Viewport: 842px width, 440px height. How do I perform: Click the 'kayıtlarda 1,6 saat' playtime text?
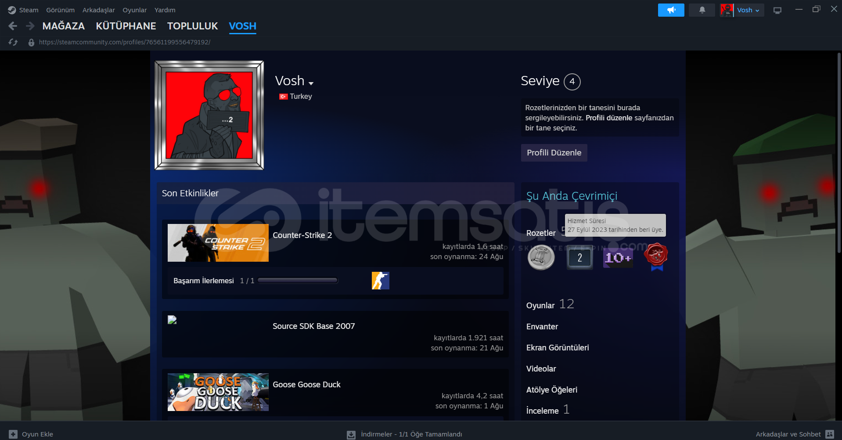click(473, 247)
